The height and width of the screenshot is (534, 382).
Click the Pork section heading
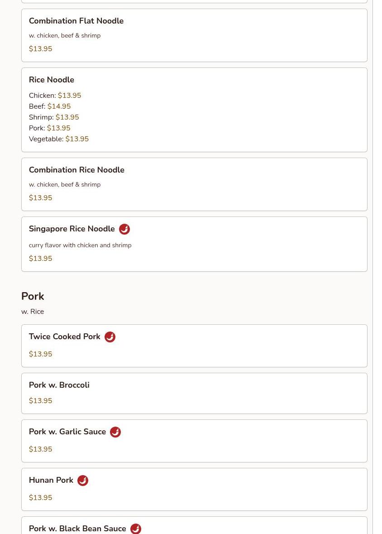(33, 296)
